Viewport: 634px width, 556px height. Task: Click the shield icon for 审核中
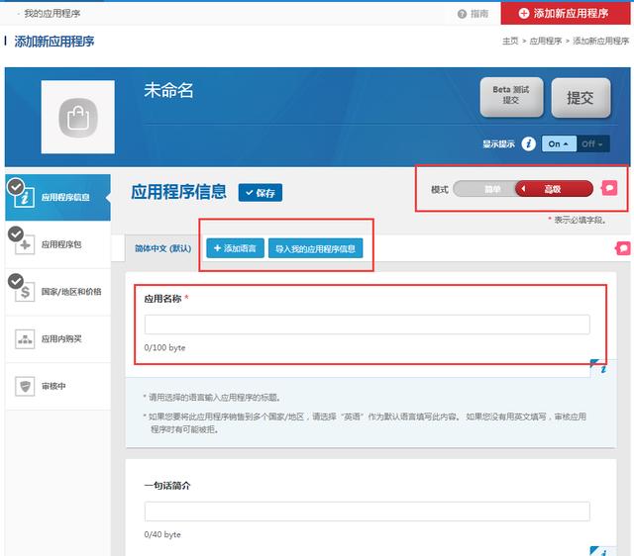click(x=25, y=386)
